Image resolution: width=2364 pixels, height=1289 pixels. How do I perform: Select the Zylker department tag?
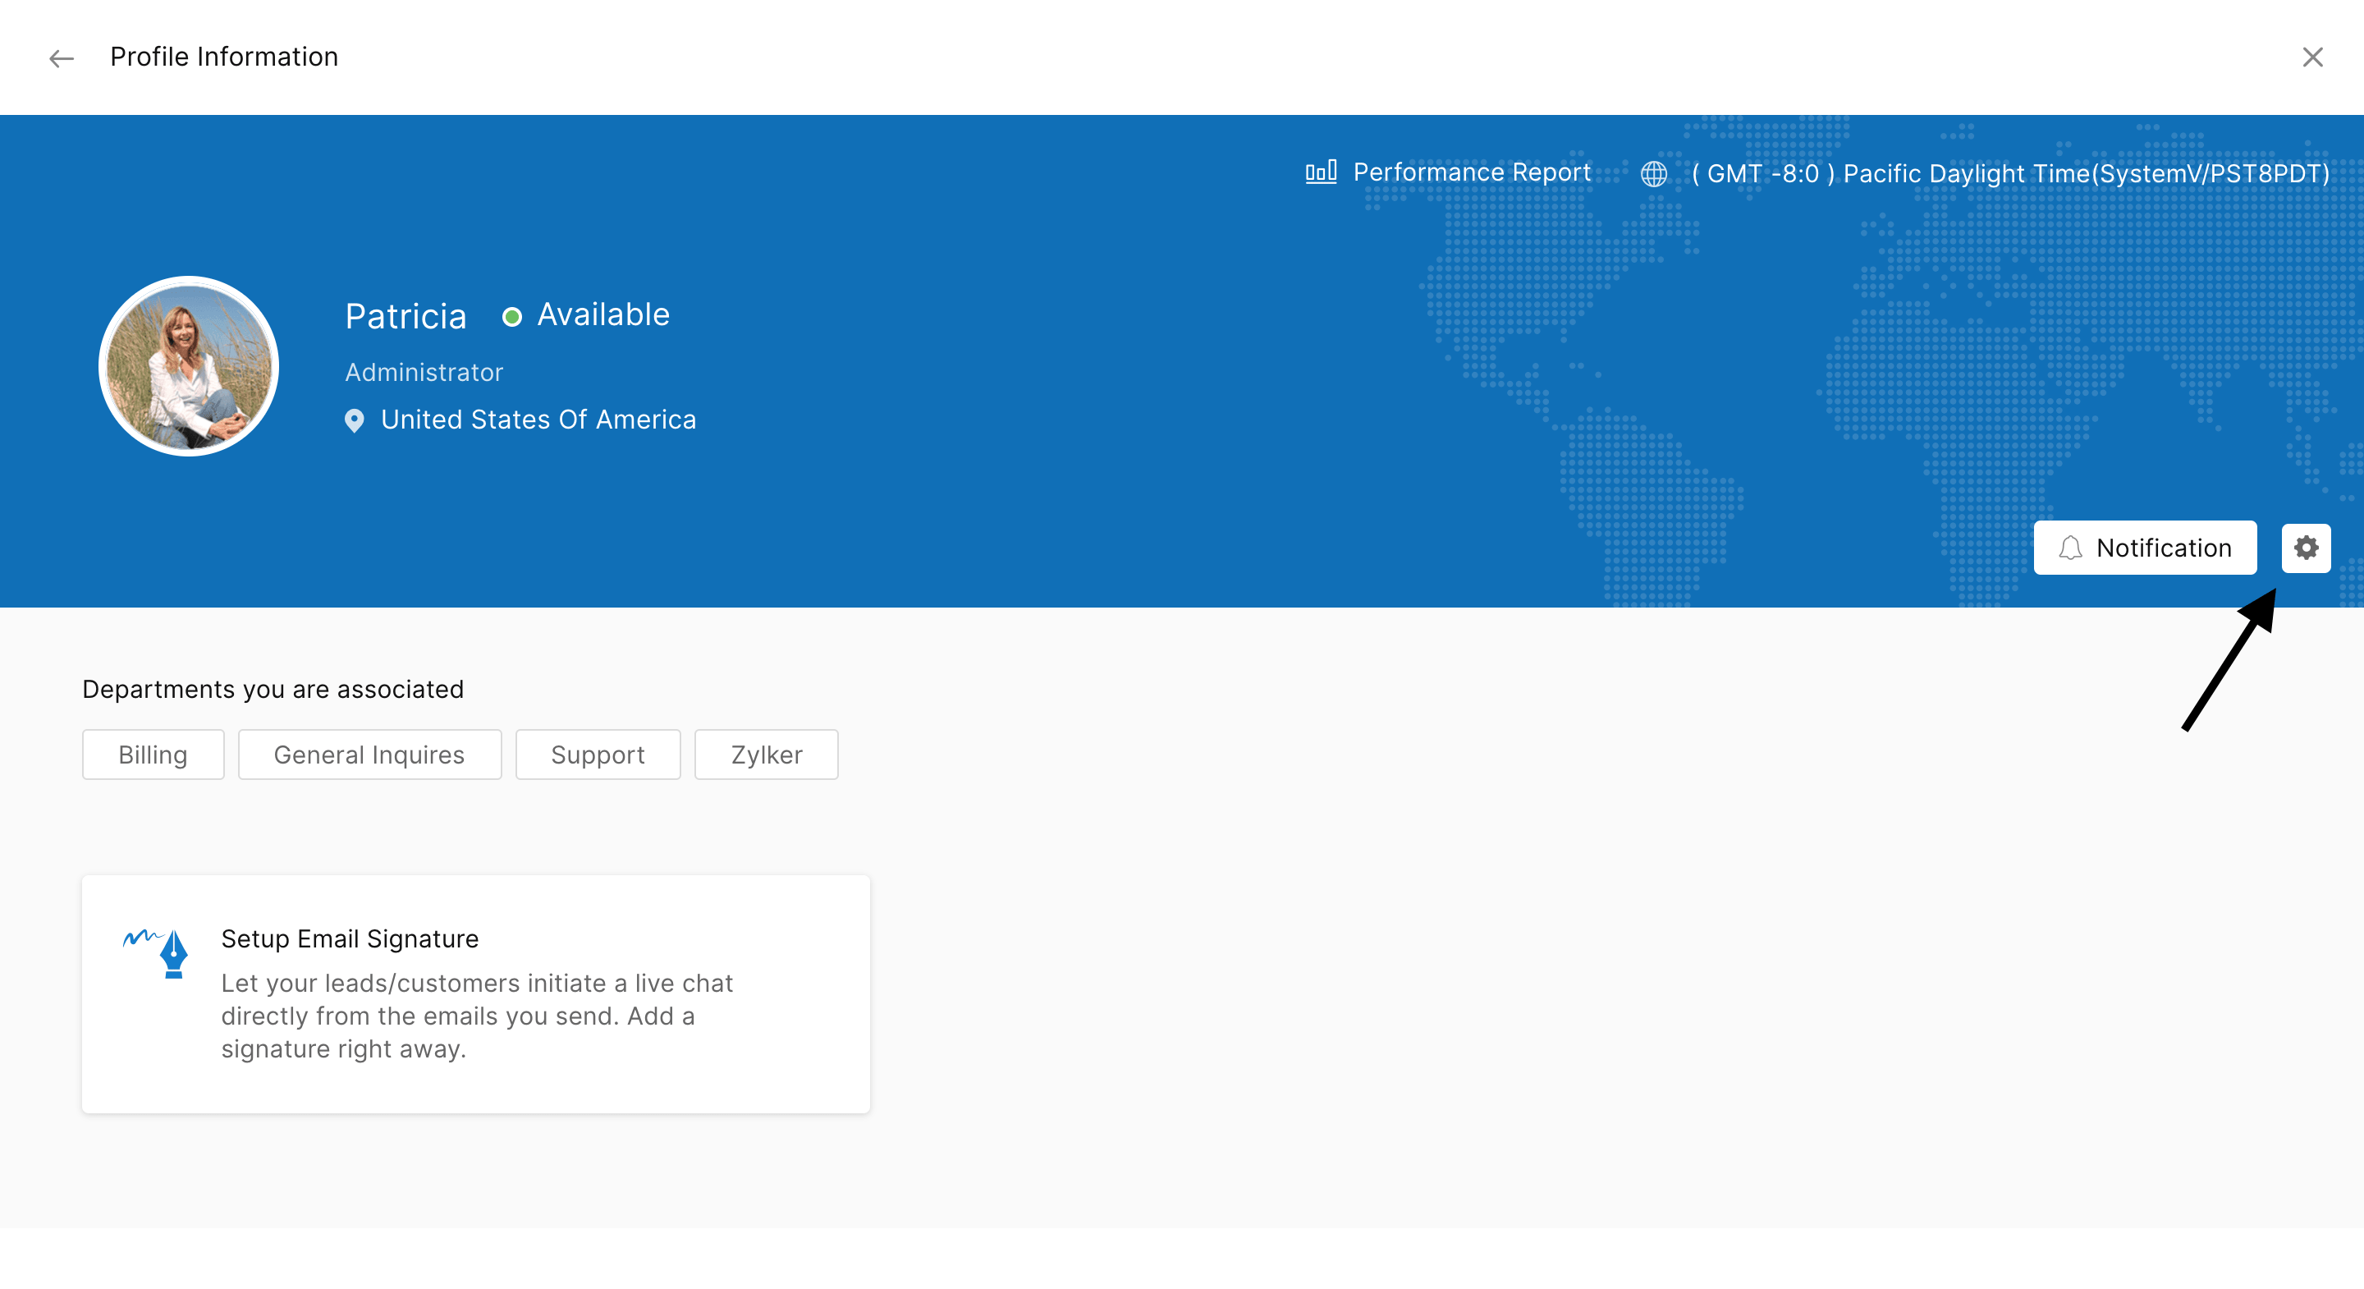coord(767,755)
